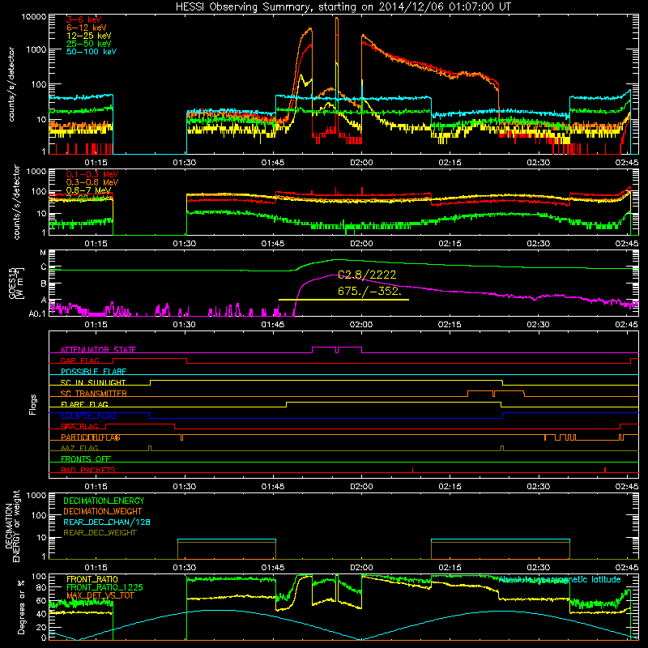Click the PARTICLE_FLAG label
This screenshot has width=648, height=648.
pyautogui.click(x=91, y=437)
